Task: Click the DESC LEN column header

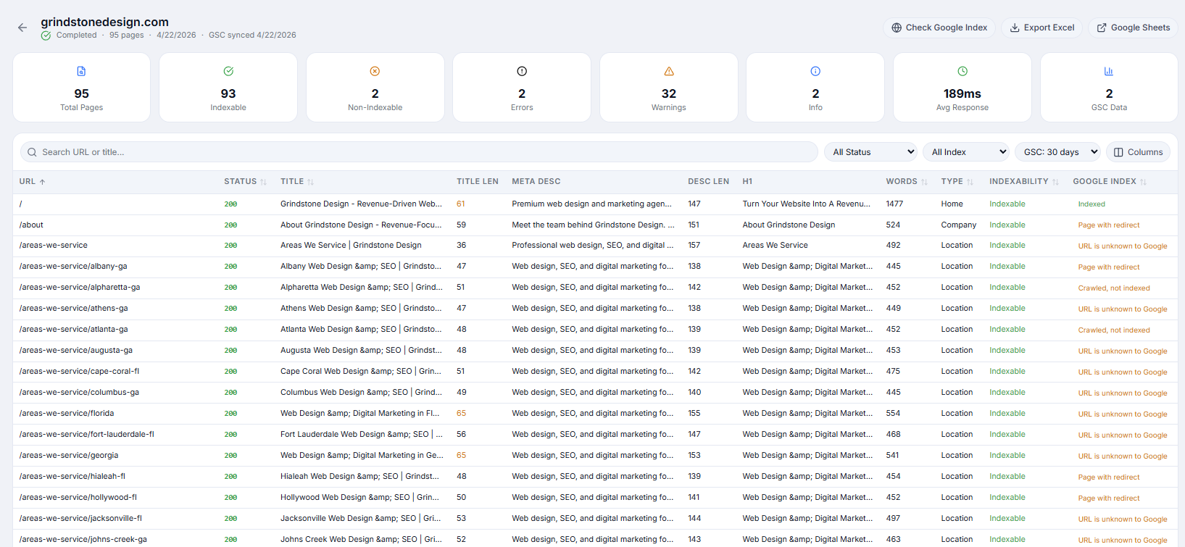Action: [x=708, y=182]
